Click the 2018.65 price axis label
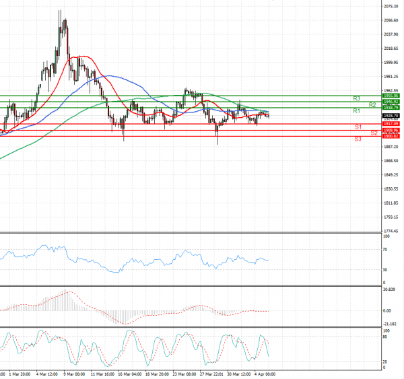 click(x=391, y=48)
